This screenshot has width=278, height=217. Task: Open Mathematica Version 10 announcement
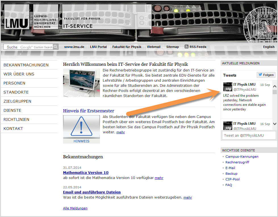coord(86,172)
